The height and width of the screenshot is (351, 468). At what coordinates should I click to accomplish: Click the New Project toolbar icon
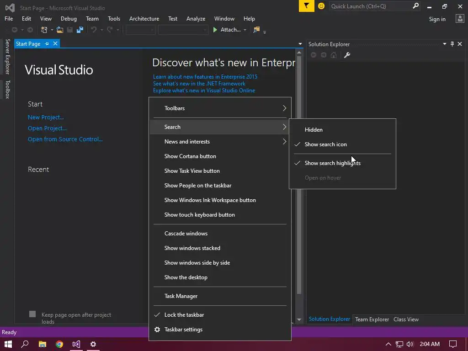point(44,30)
